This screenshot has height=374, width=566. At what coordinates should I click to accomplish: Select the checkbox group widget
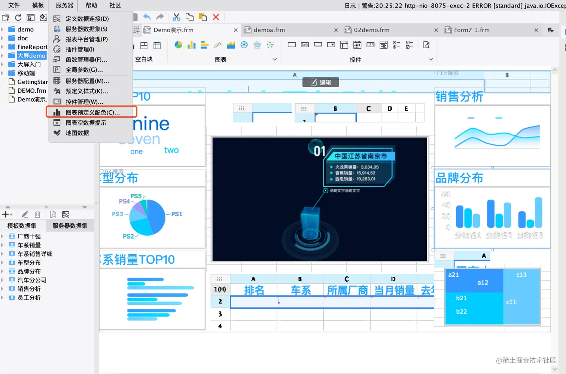(410, 45)
